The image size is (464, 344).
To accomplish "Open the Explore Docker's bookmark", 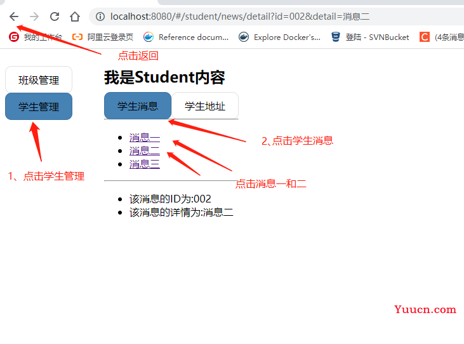I will [280, 37].
